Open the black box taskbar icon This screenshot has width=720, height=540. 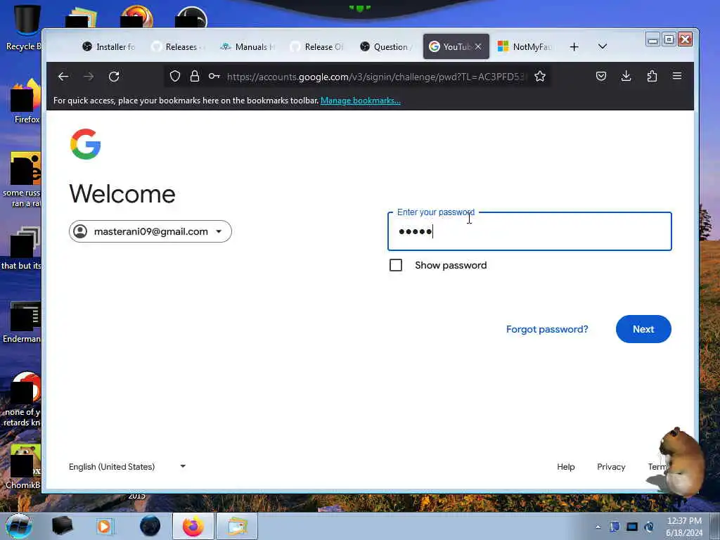(63, 526)
